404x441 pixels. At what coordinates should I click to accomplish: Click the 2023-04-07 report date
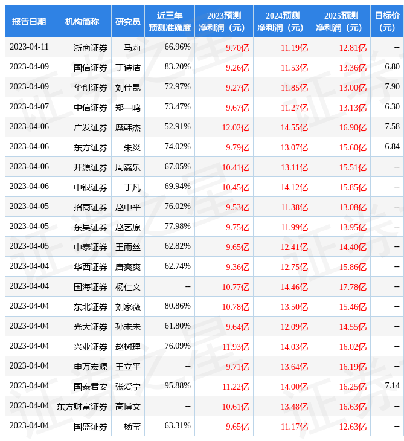click(x=29, y=106)
